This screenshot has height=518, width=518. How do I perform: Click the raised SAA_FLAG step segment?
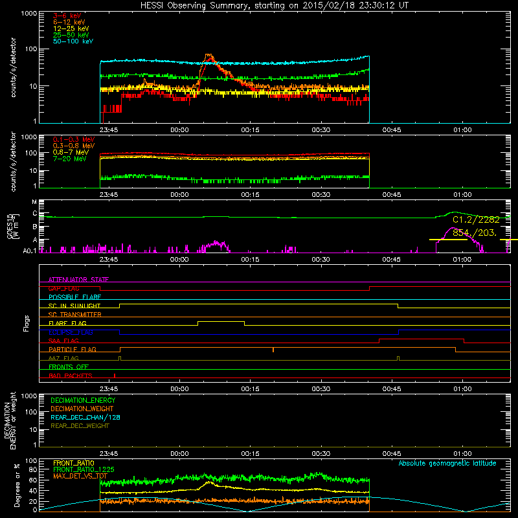(422, 339)
